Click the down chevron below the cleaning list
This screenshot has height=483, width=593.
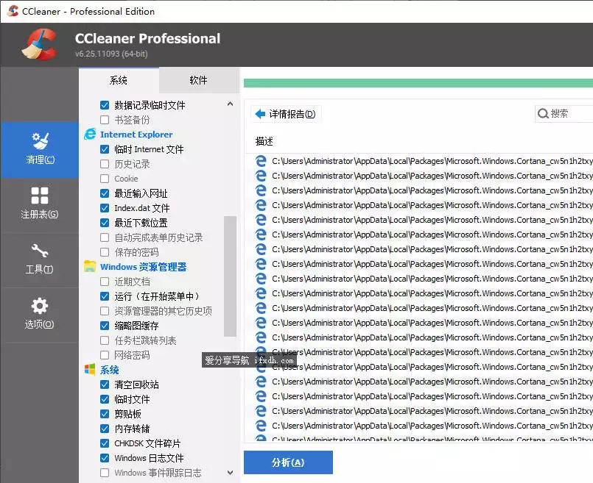(x=230, y=473)
